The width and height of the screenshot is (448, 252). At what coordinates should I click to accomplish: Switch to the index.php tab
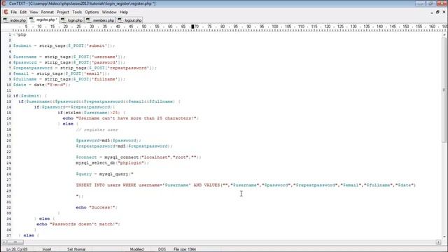pos(14,20)
